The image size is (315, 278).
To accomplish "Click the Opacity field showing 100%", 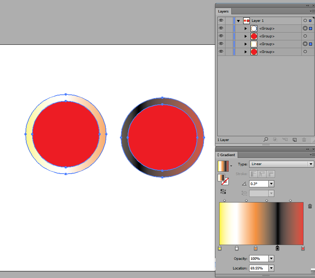I will tap(259, 258).
